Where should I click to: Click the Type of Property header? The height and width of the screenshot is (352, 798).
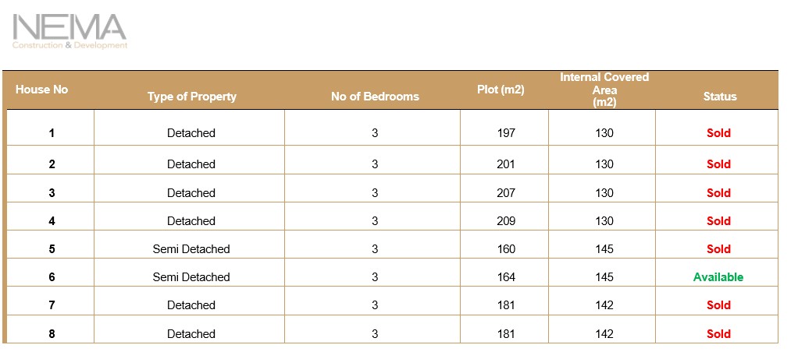[x=191, y=97]
